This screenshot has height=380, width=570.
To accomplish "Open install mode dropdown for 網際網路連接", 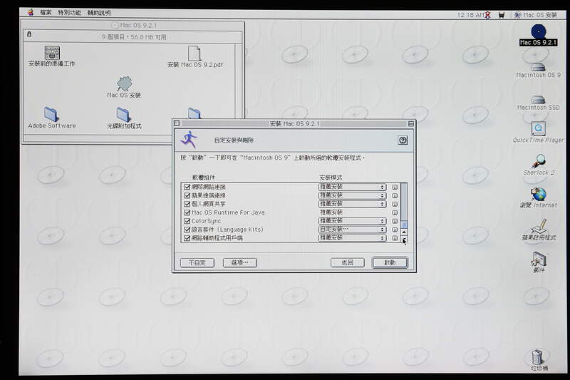I will click(352, 187).
